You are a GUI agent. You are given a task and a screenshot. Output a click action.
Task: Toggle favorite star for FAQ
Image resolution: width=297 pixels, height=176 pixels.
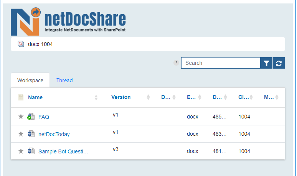point(21,117)
